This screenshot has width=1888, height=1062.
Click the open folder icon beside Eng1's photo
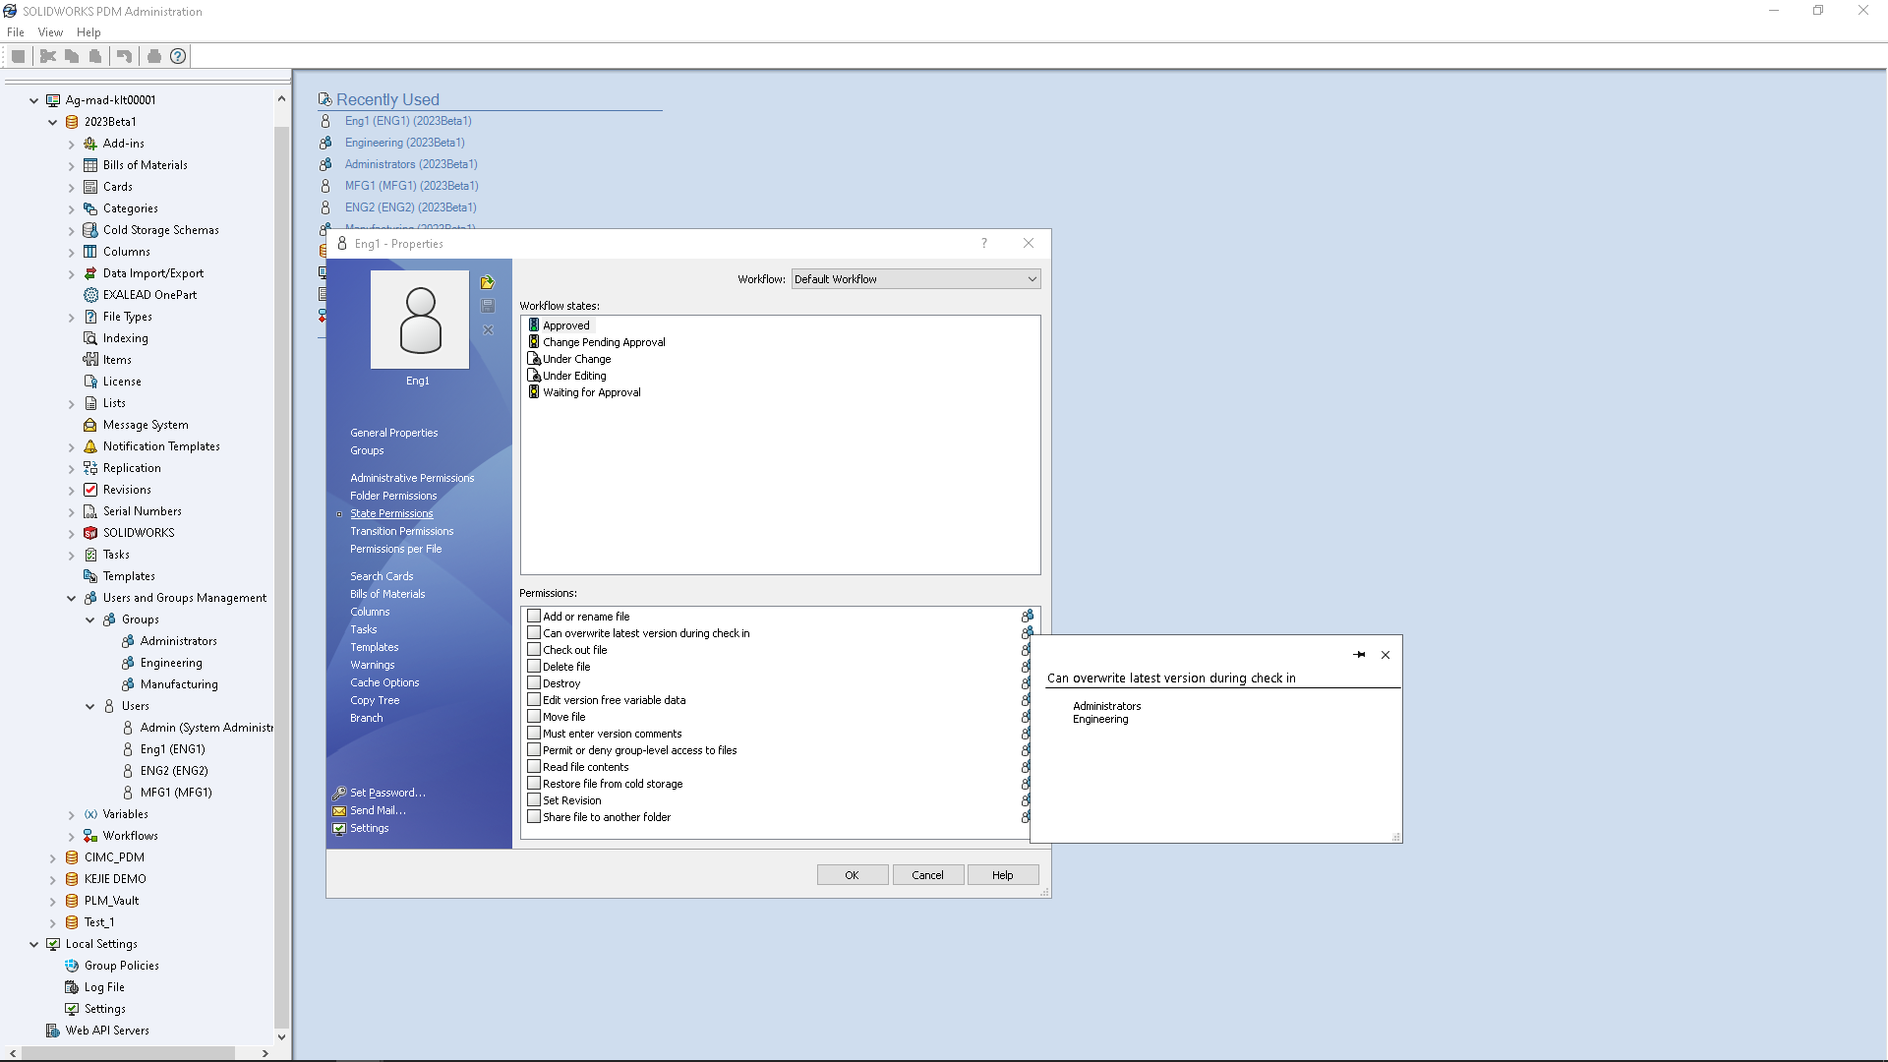pyautogui.click(x=488, y=281)
